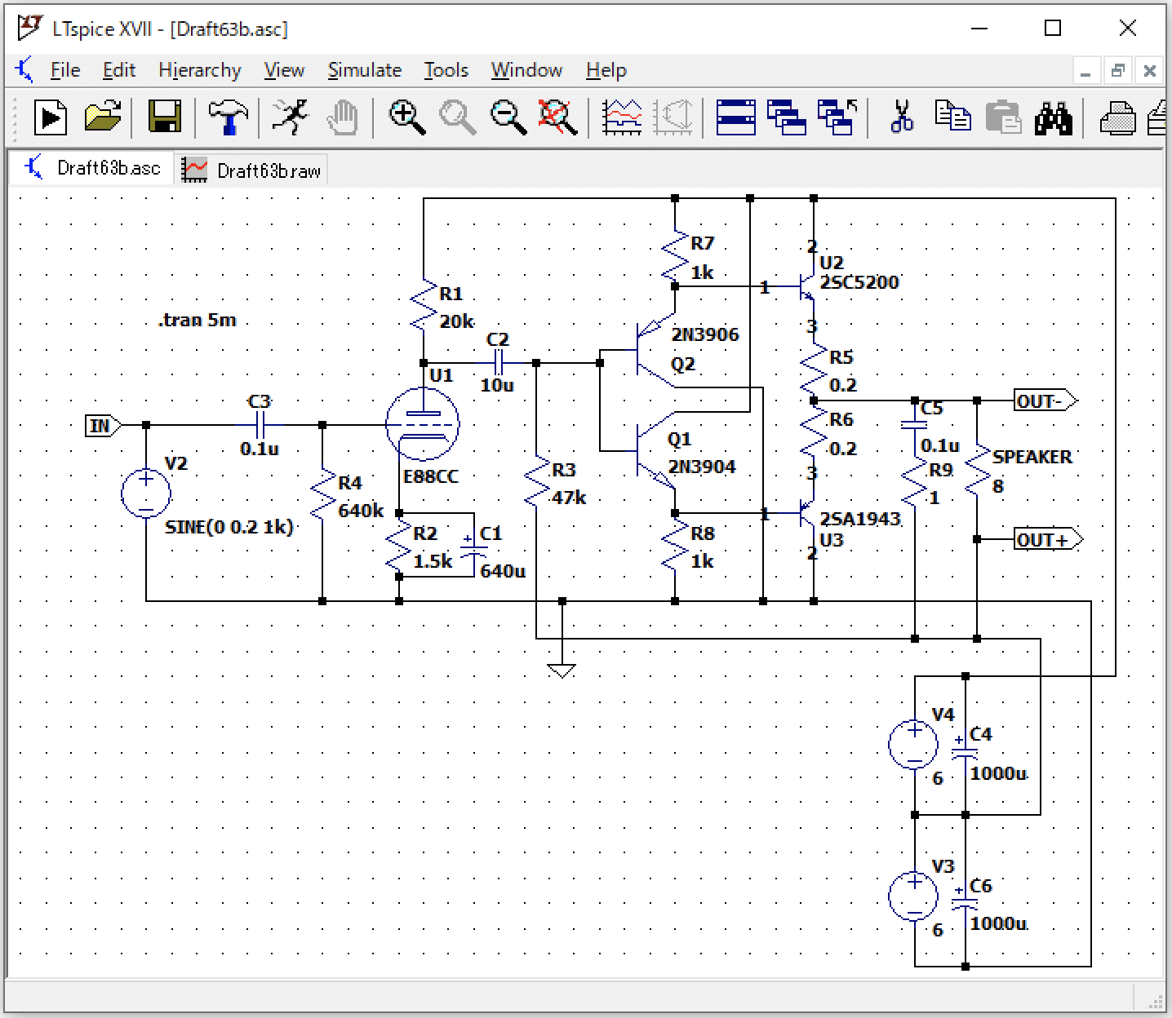Click the Halt hand icon
The height and width of the screenshot is (1018, 1172).
[343, 118]
